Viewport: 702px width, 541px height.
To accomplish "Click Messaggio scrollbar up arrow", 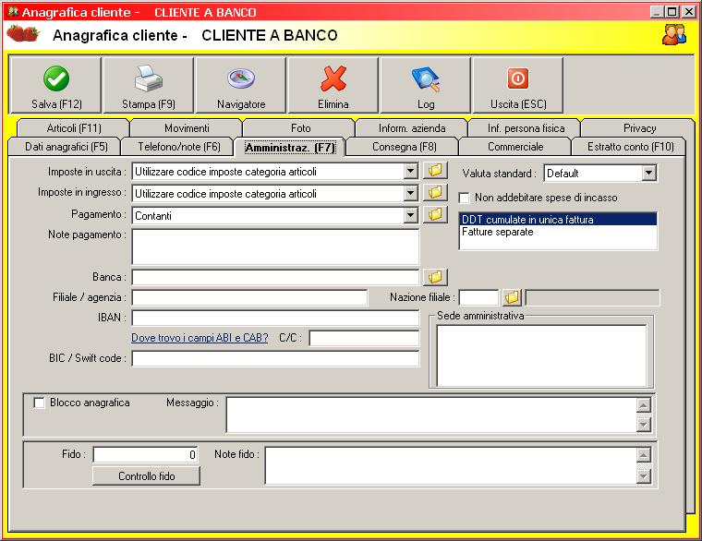I will (x=644, y=405).
